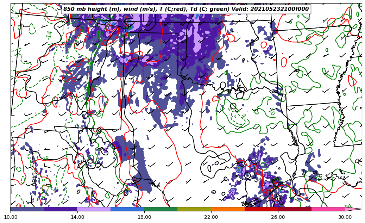Click the 850 mb height map title text
The width and height of the screenshot is (365, 223).
pyautogui.click(x=186, y=9)
